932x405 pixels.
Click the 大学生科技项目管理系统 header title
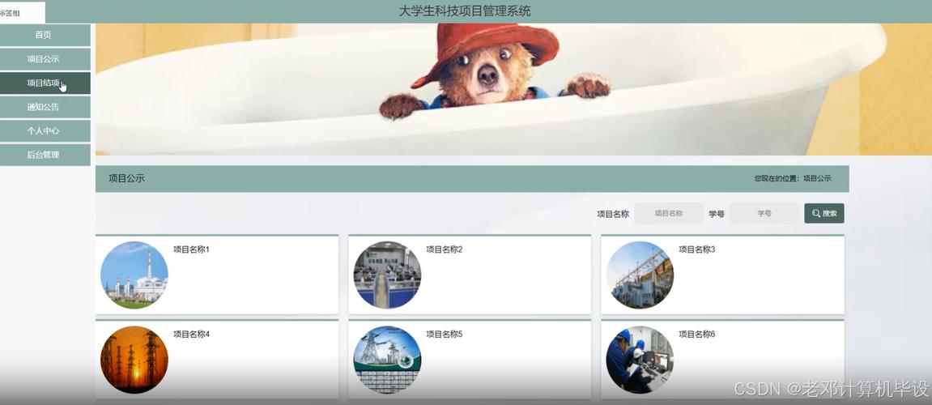point(465,11)
